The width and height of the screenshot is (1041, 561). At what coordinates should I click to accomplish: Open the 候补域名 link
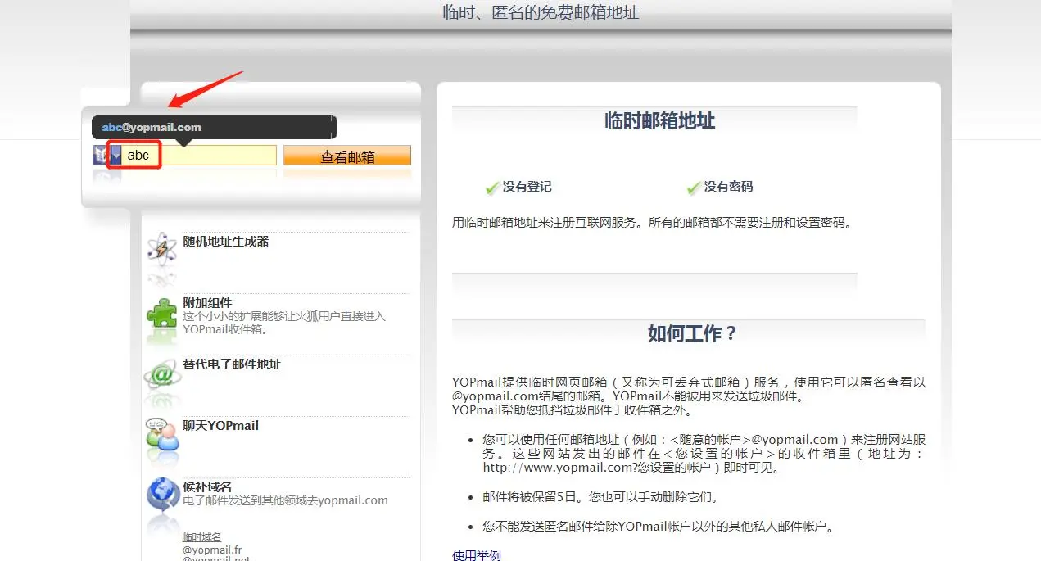[208, 486]
